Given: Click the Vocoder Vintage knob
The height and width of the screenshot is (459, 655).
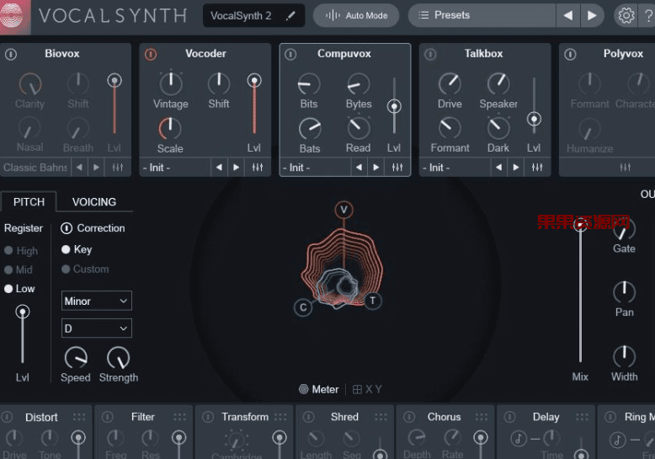Looking at the screenshot, I should (x=171, y=83).
